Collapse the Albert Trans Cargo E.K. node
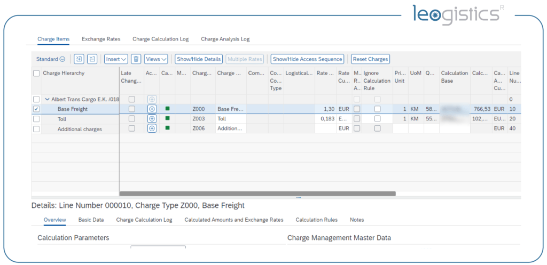 (47, 99)
